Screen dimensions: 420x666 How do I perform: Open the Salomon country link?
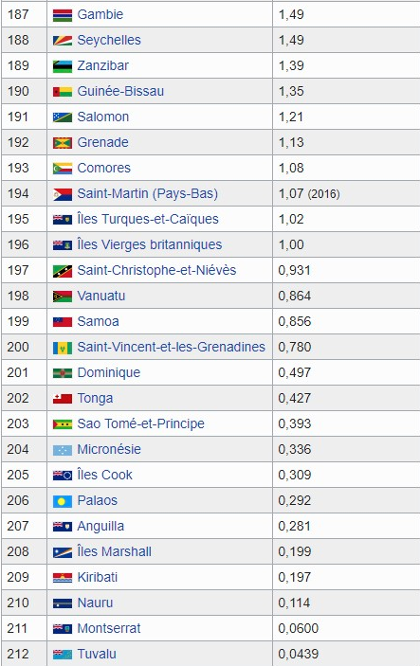coord(103,117)
